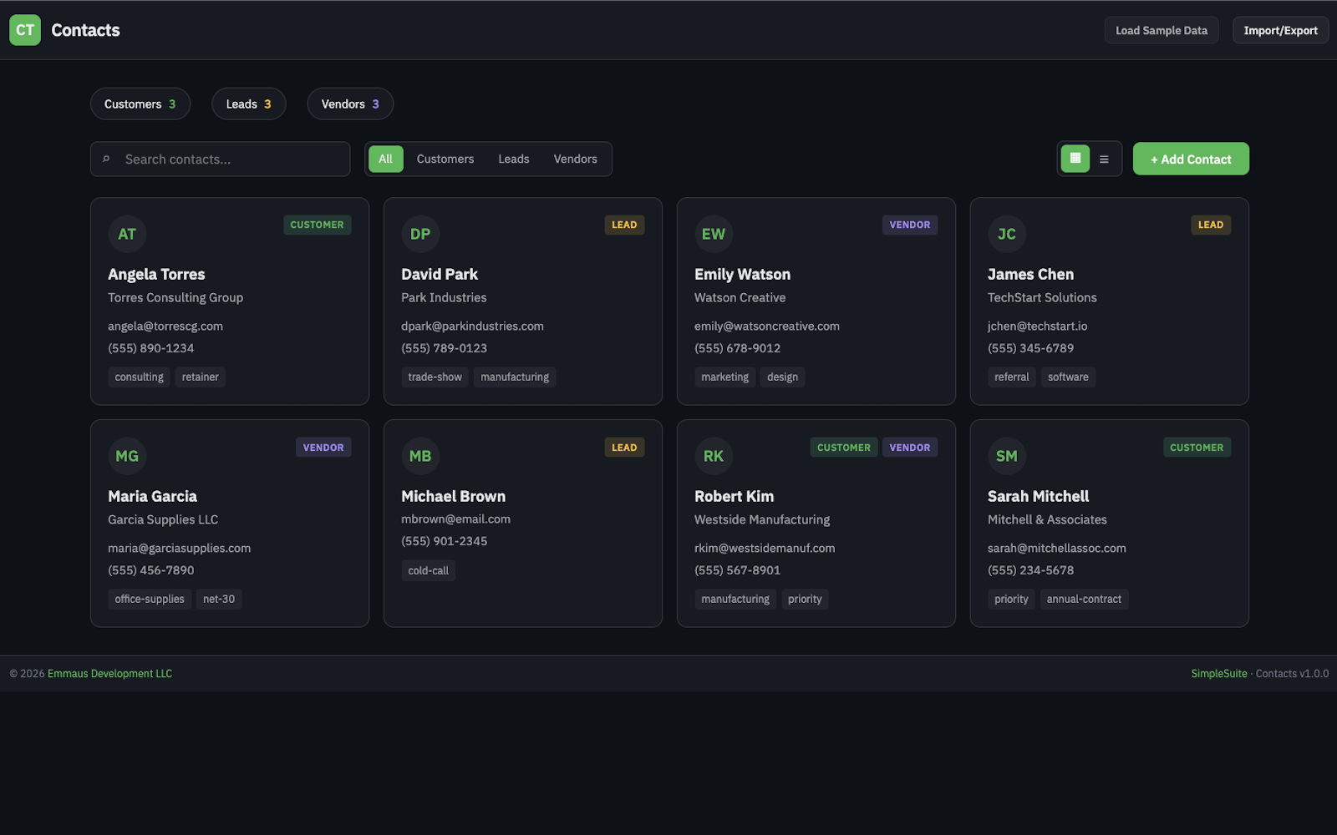Filter list by Leads option
The height and width of the screenshot is (835, 1337).
click(x=513, y=159)
